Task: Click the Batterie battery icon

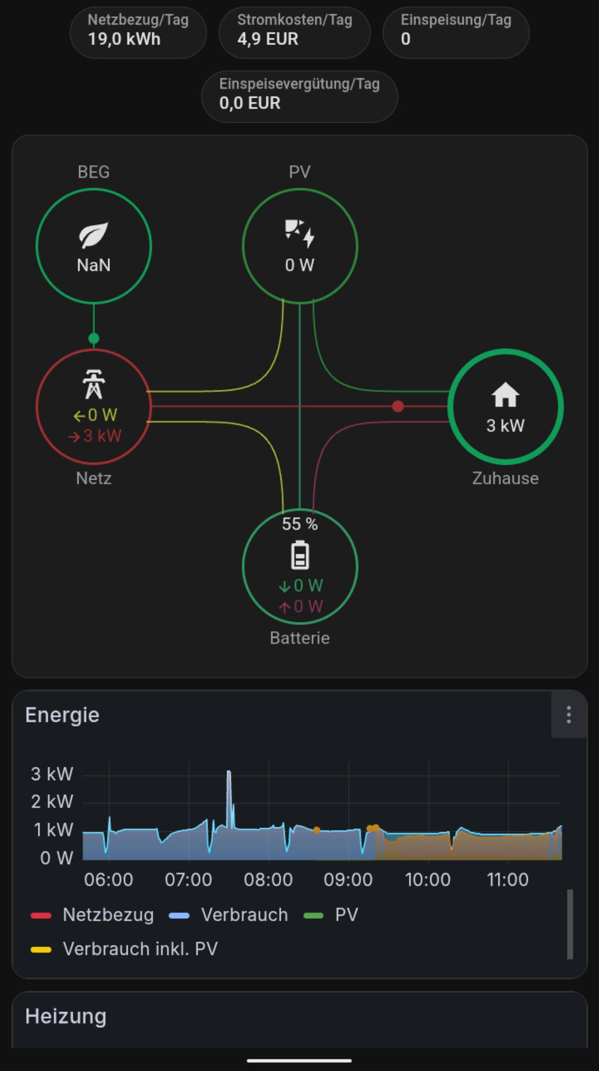Action: [x=300, y=555]
